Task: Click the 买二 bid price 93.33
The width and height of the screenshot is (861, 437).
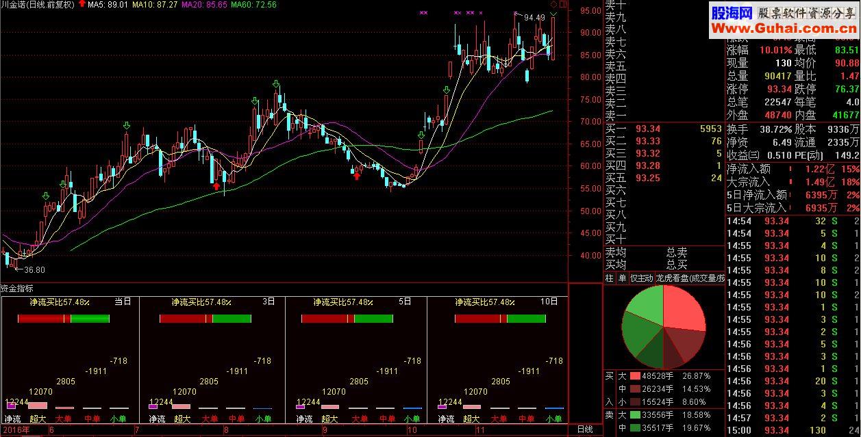Action: [x=648, y=141]
